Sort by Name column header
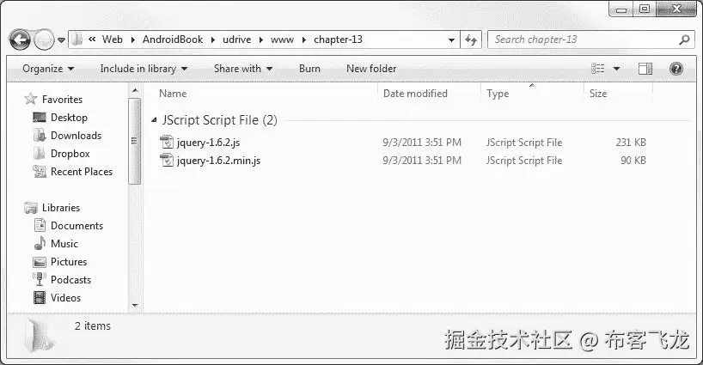703x365 pixels. pyautogui.click(x=173, y=94)
